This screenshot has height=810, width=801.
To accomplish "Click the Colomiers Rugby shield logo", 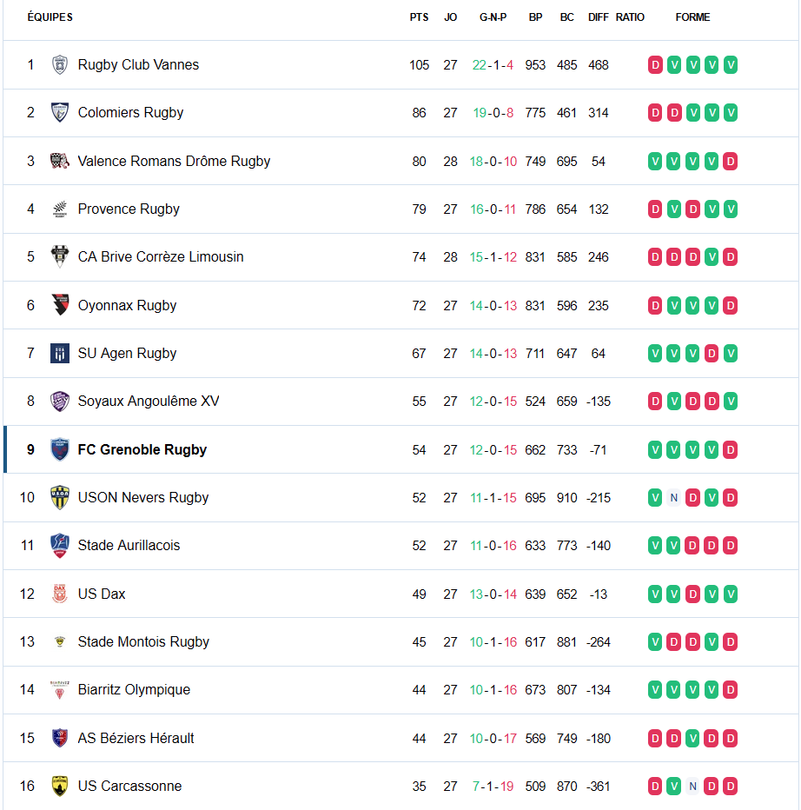I will [x=60, y=113].
